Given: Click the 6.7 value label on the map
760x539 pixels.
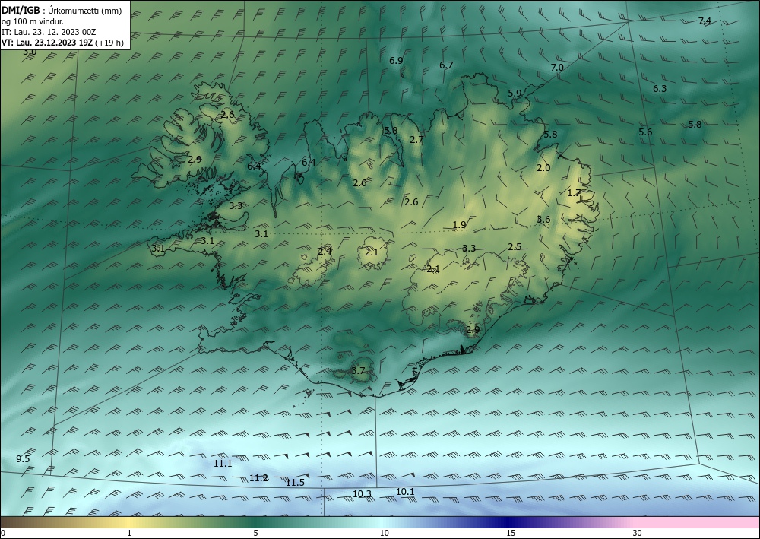Looking at the screenshot, I should point(446,65).
